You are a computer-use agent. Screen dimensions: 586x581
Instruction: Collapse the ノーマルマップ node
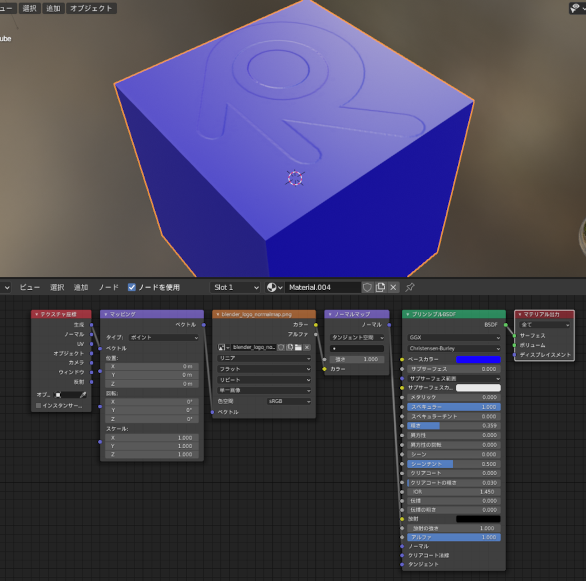coord(330,314)
